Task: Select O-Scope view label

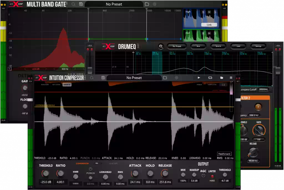Action: tap(113, 164)
